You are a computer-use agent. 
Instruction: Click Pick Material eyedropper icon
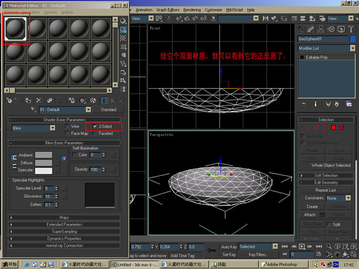(x=33, y=110)
